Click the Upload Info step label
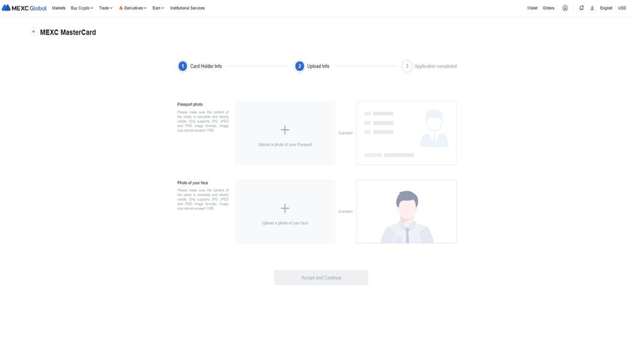Screen dimensions: 632x345 318,66
